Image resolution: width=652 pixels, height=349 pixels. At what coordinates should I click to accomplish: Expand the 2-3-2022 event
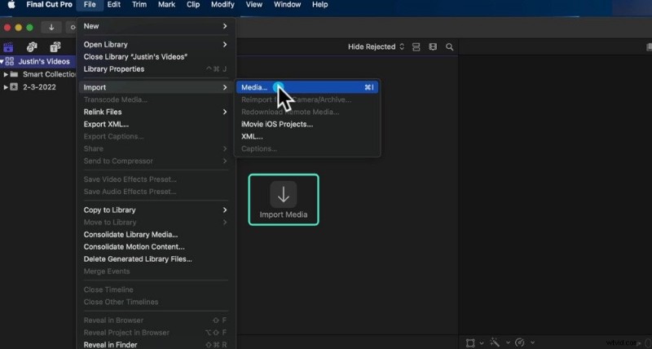click(x=6, y=86)
